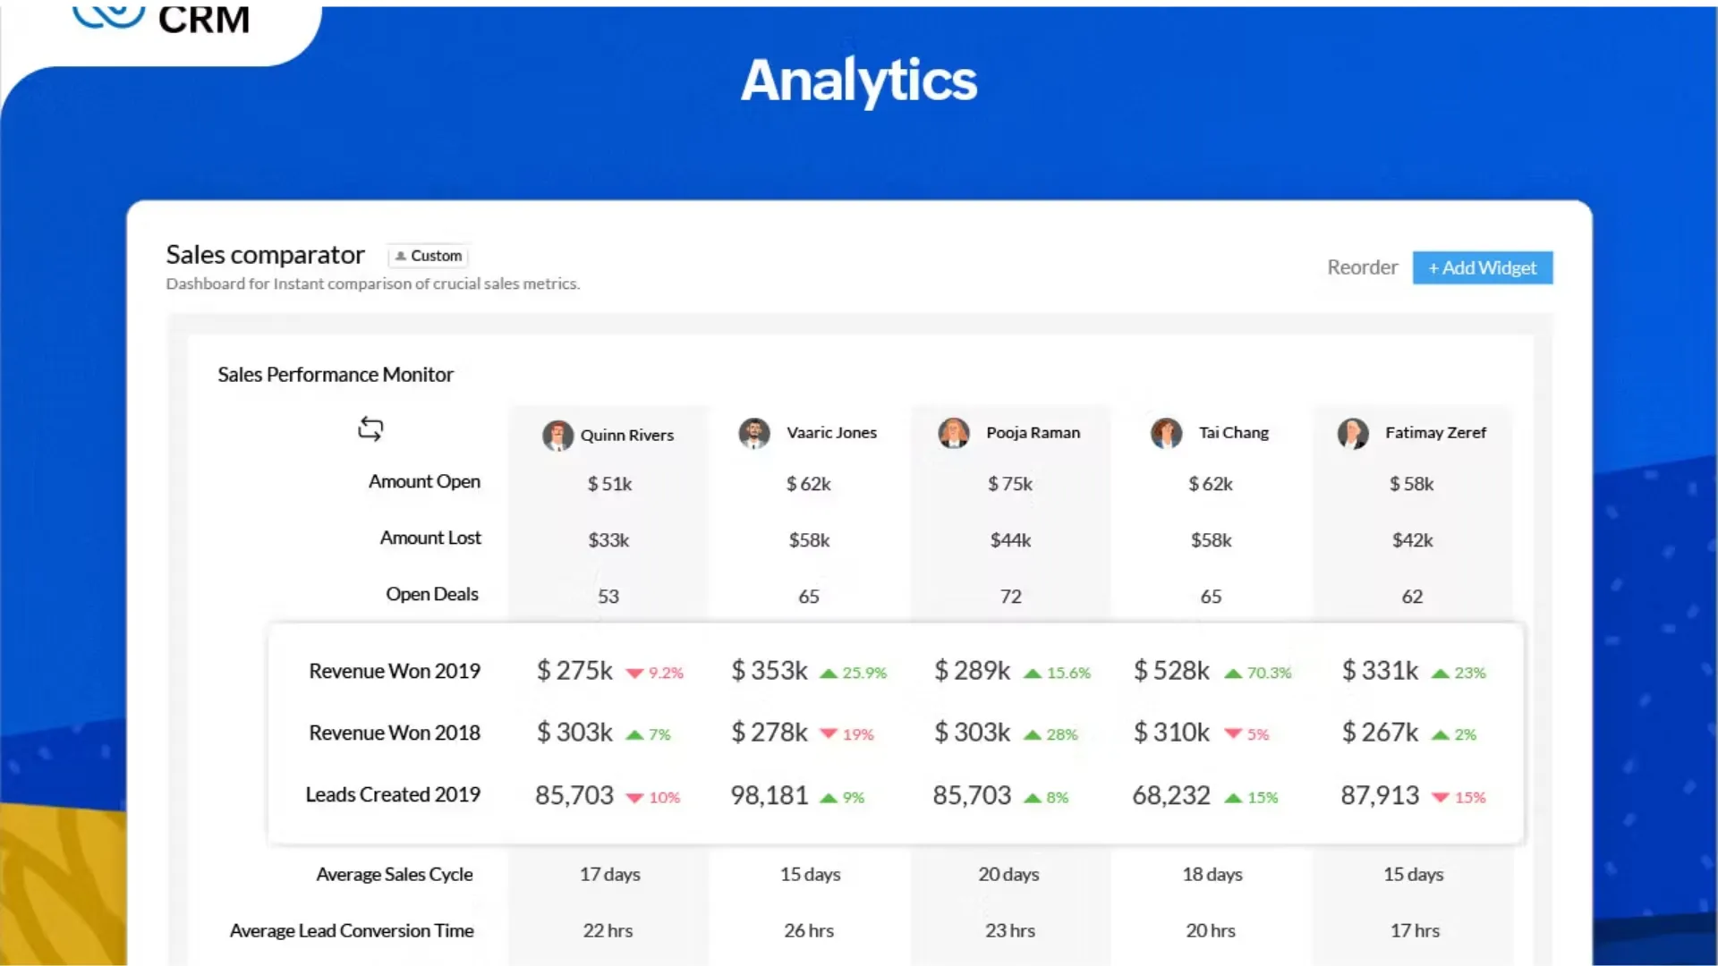Click Tai Chang's 20 hrs conversion time

1210,930
